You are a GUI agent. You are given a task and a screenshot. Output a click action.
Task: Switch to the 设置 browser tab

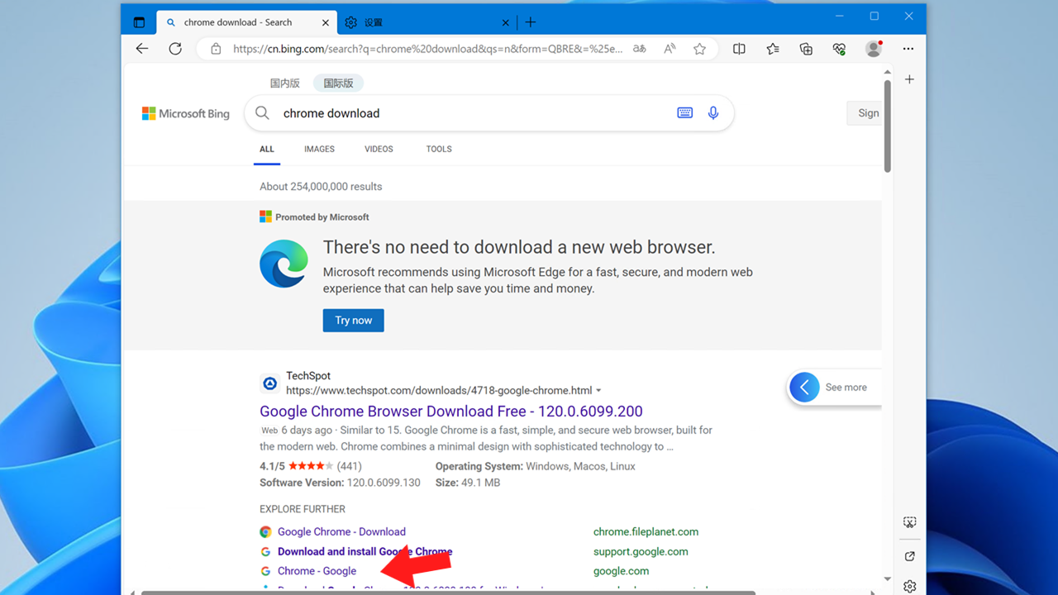424,22
